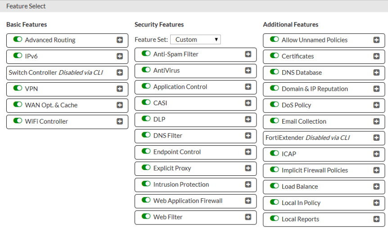The width and height of the screenshot is (388, 228).
Task: Open the Feature Set dropdown
Action: coord(195,40)
